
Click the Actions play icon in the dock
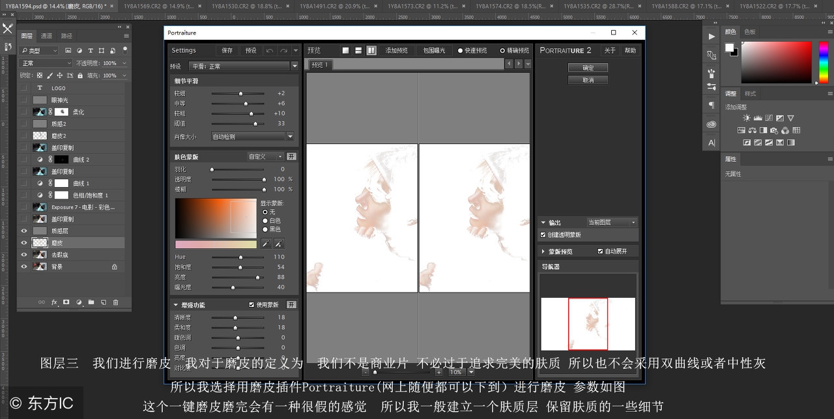(712, 37)
